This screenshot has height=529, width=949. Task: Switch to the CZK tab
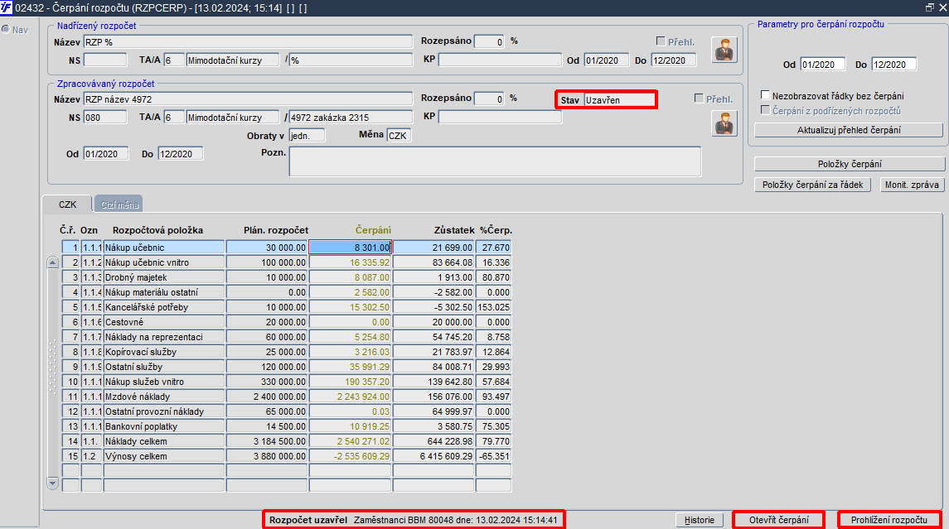coord(67,204)
